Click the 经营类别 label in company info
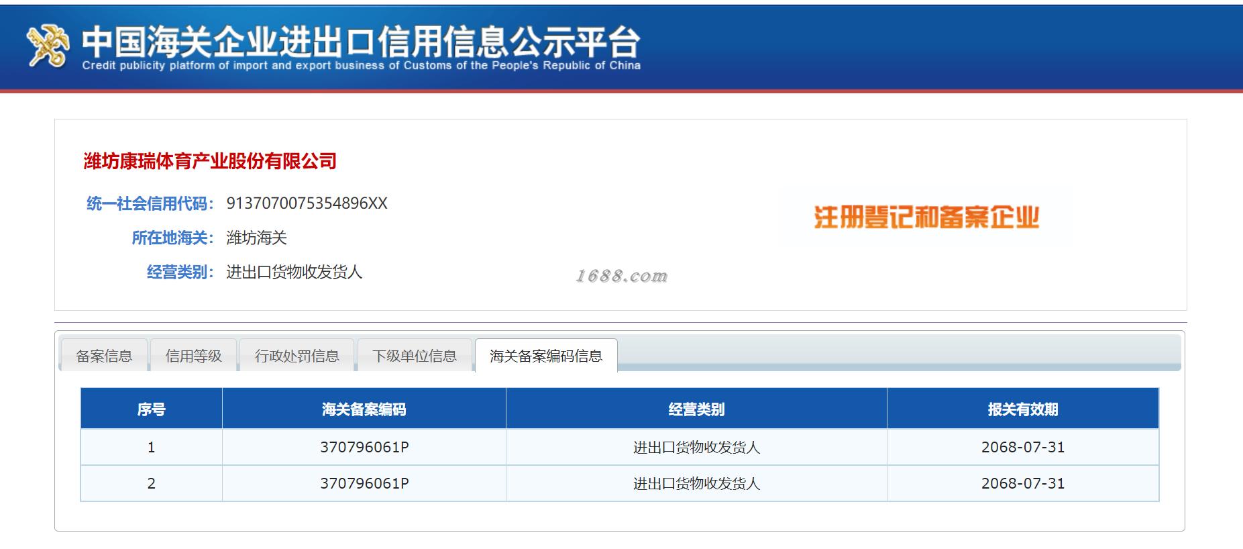 pos(180,272)
